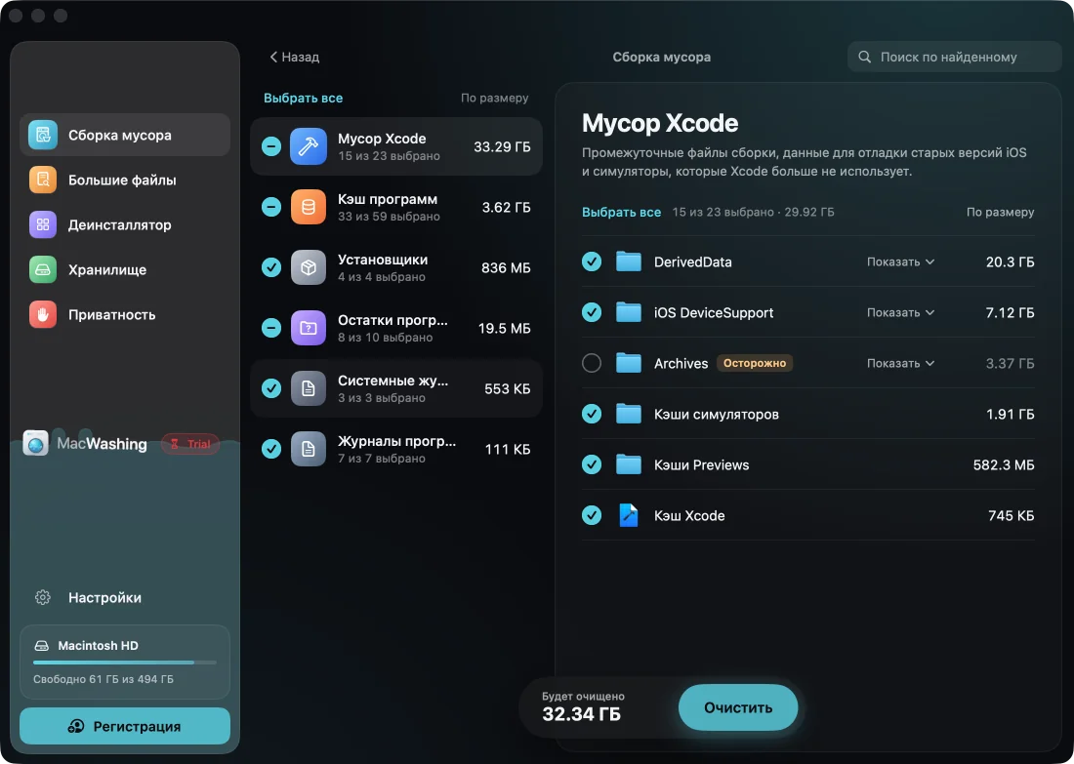Viewport: 1074px width, 764px height.
Task: Open the Приватность section
Action: pyautogui.click(x=125, y=315)
